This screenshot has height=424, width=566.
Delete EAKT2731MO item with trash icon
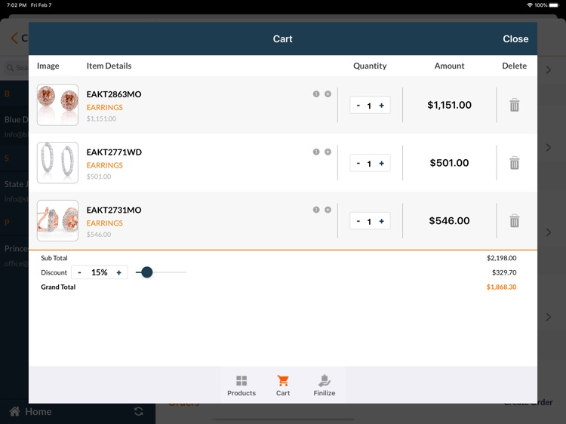(515, 220)
